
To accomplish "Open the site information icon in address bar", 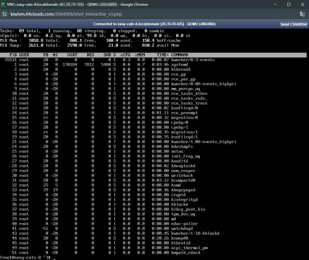I will pyautogui.click(x=4, y=14).
